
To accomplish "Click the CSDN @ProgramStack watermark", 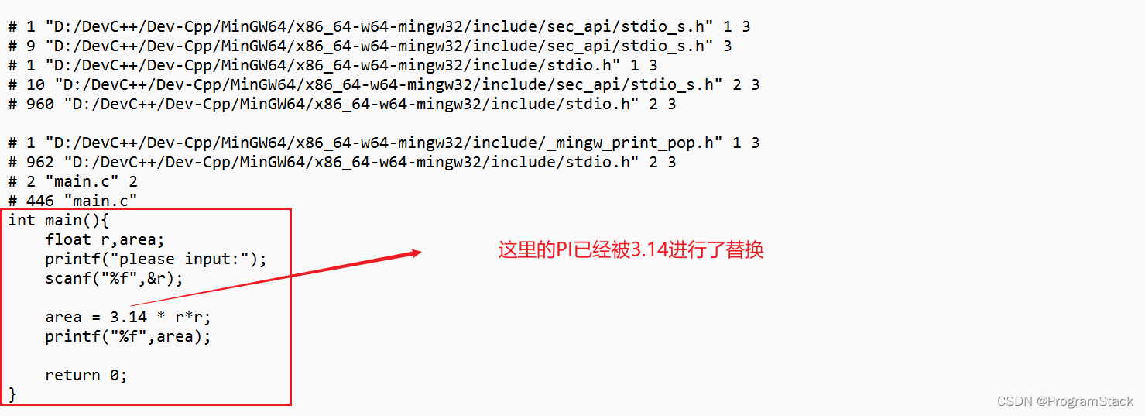I will pos(1065,401).
